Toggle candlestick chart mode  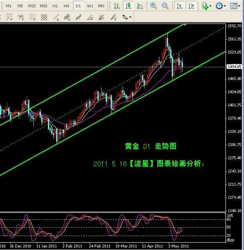(x=128, y=6)
